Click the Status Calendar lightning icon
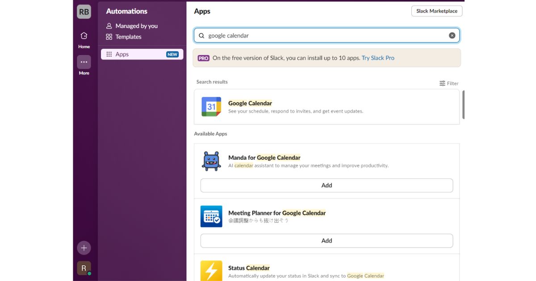 click(x=211, y=271)
